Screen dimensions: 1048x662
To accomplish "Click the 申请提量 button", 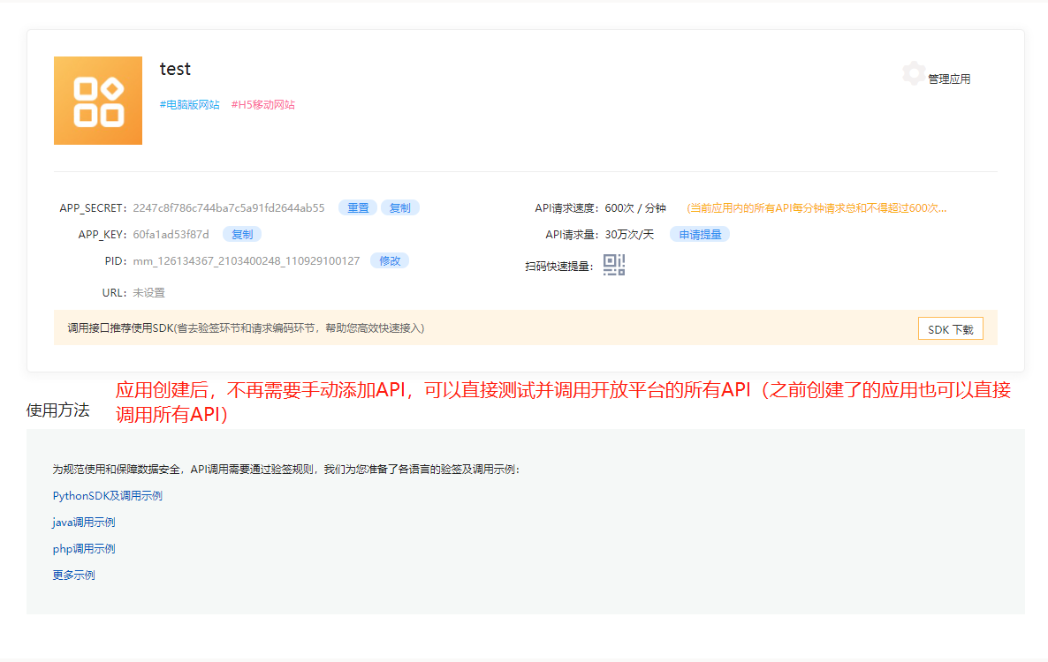I will coord(699,235).
